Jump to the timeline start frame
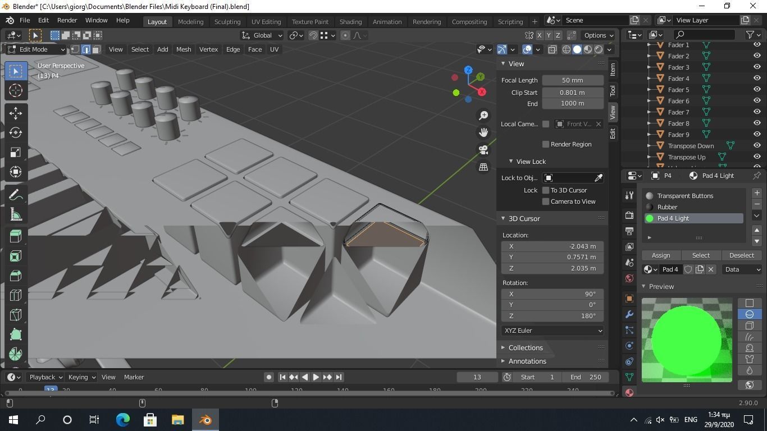767x431 pixels. pyautogui.click(x=282, y=377)
